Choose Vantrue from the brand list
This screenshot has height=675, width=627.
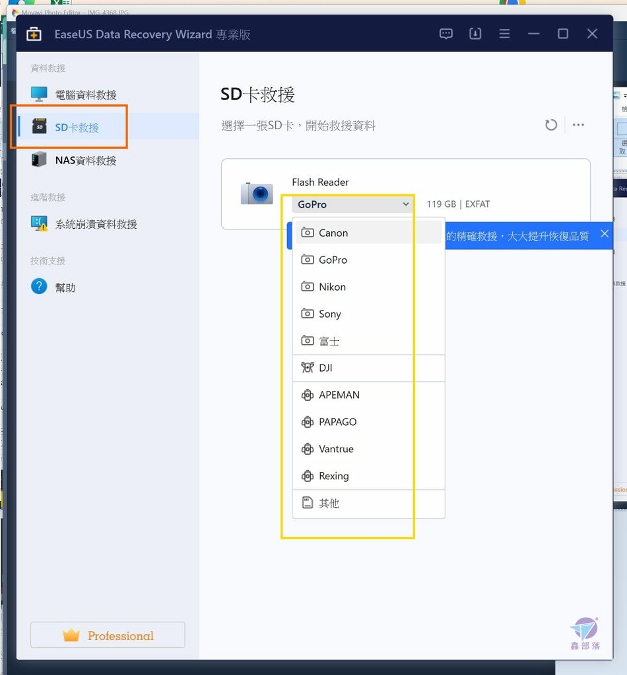coord(368,449)
